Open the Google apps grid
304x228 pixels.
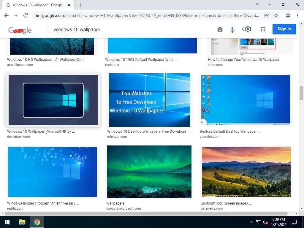(x=263, y=29)
